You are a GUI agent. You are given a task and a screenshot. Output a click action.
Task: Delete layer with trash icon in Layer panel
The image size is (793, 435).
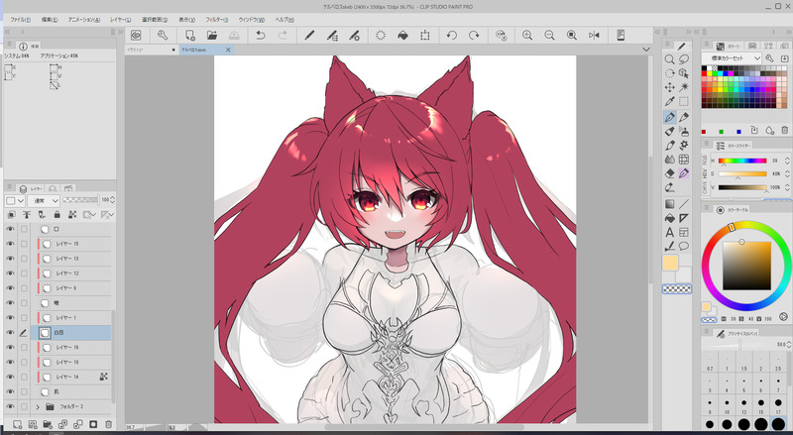[108, 424]
